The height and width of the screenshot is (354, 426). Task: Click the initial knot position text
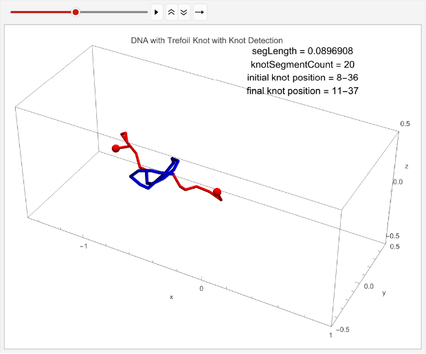(x=302, y=78)
